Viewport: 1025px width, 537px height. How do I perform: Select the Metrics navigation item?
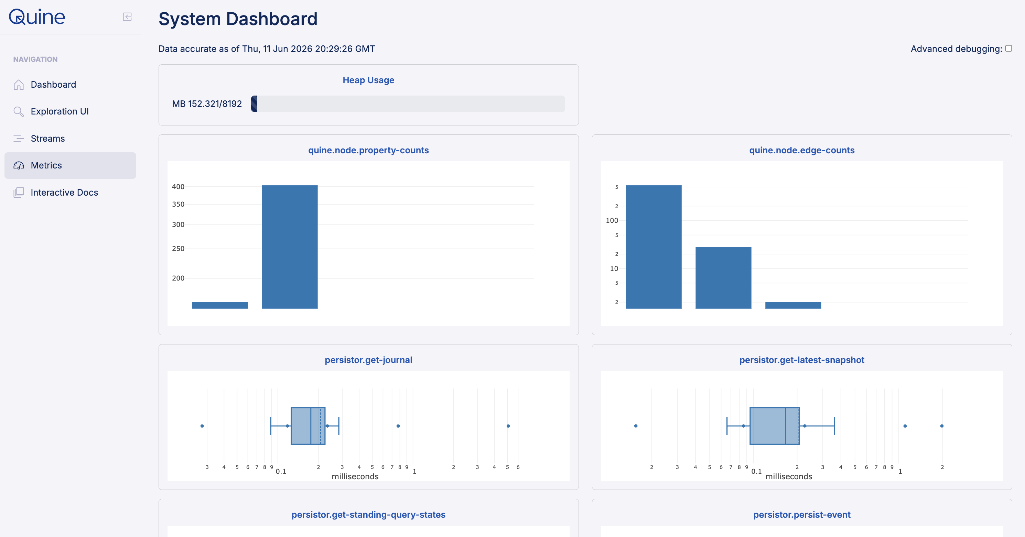tap(71, 165)
